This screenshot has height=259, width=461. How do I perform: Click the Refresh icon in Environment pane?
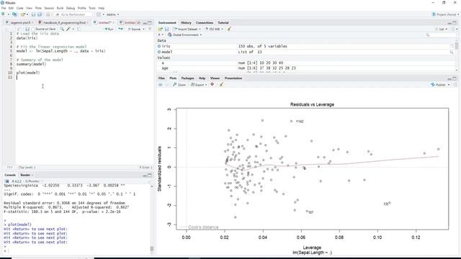click(453, 29)
